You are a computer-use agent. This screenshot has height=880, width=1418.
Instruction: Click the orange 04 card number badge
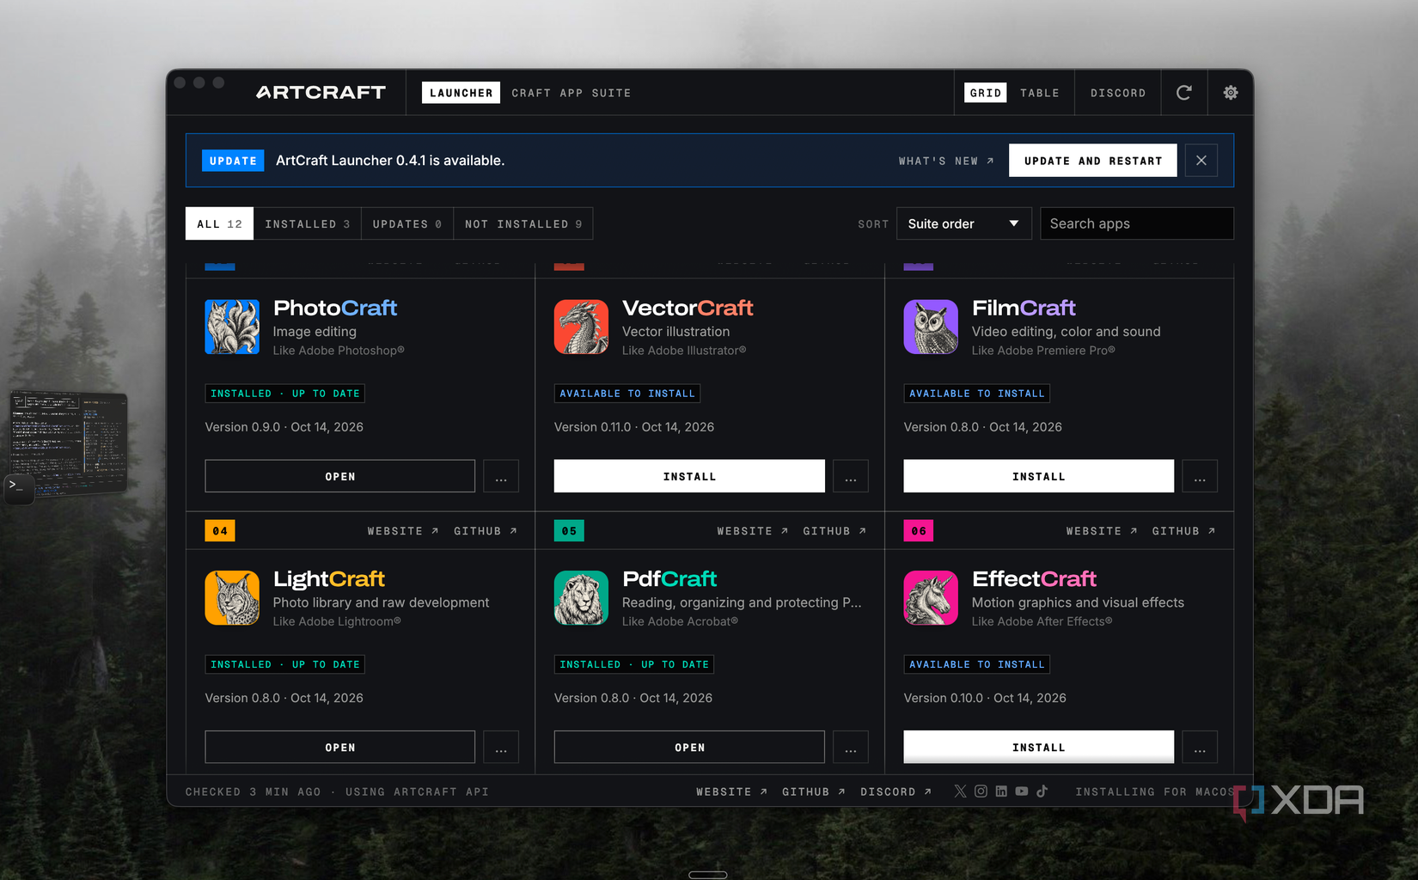pos(220,531)
